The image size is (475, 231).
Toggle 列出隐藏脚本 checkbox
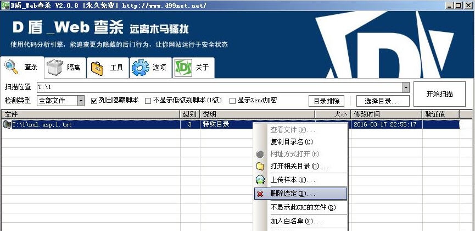tap(94, 101)
